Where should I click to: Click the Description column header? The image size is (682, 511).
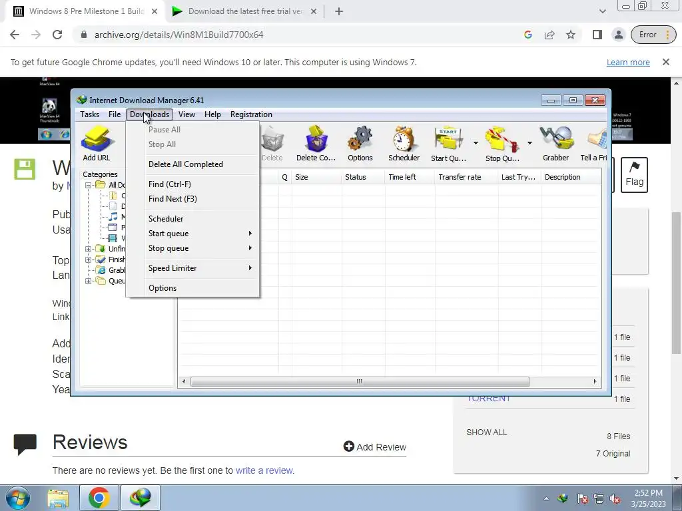571,177
